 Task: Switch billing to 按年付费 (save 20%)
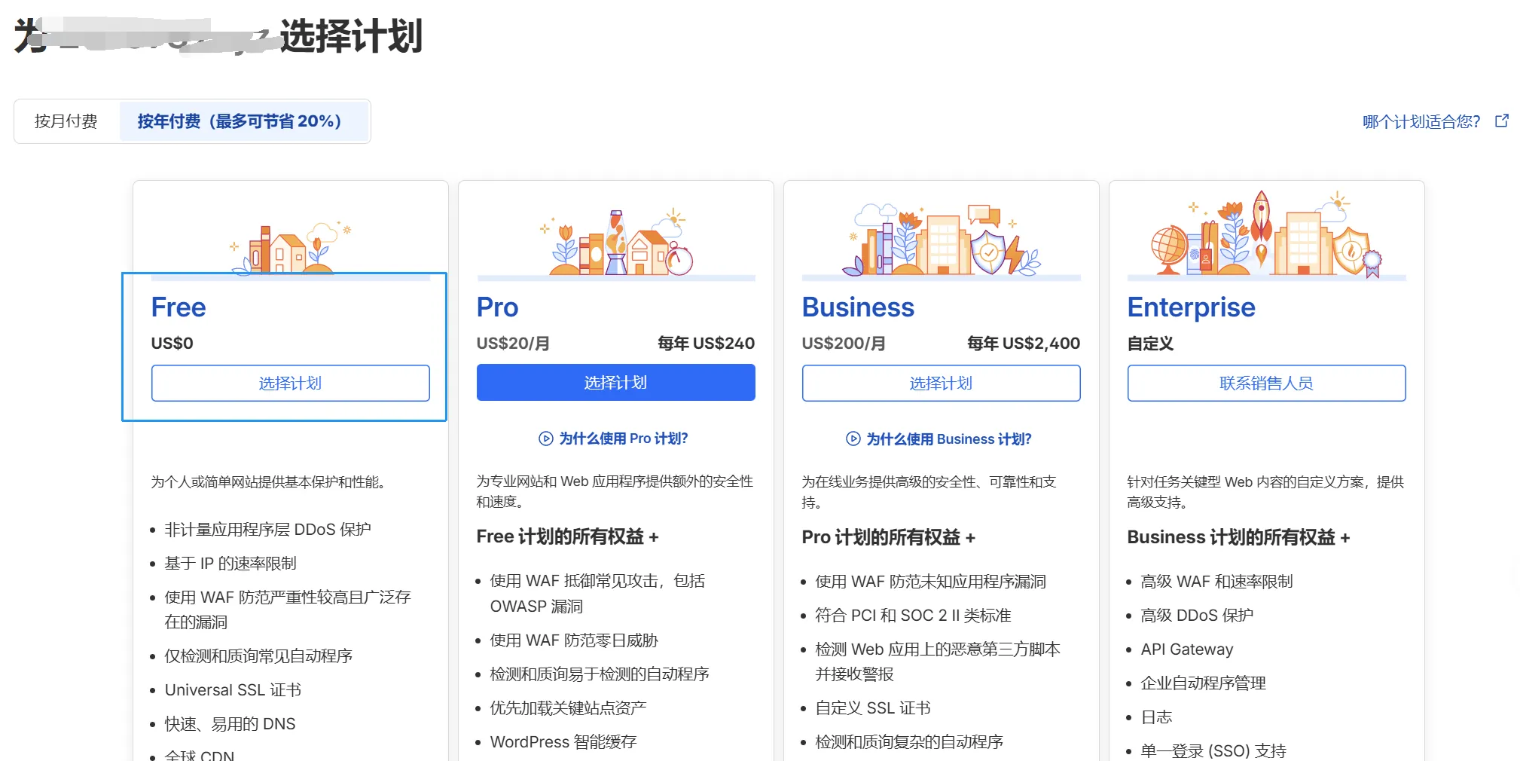(x=240, y=121)
